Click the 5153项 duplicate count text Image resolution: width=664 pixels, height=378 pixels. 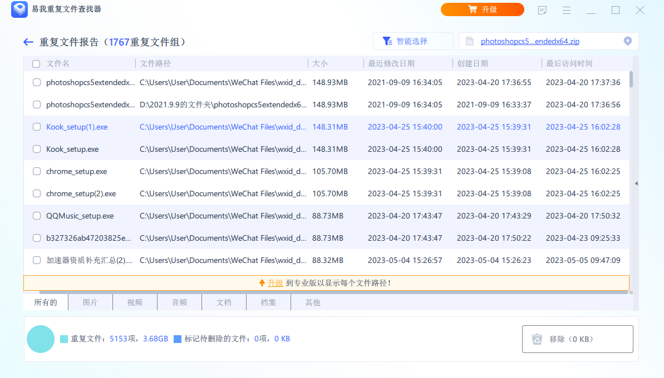click(122, 339)
